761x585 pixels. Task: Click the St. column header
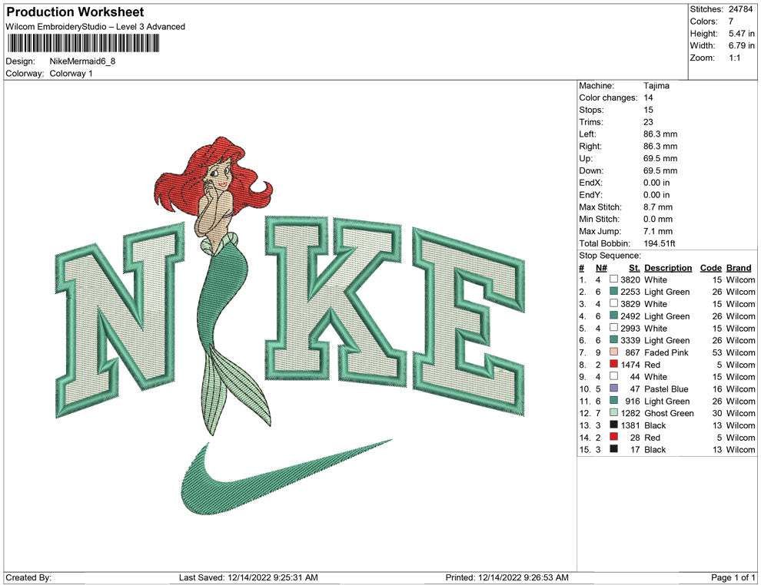click(634, 268)
